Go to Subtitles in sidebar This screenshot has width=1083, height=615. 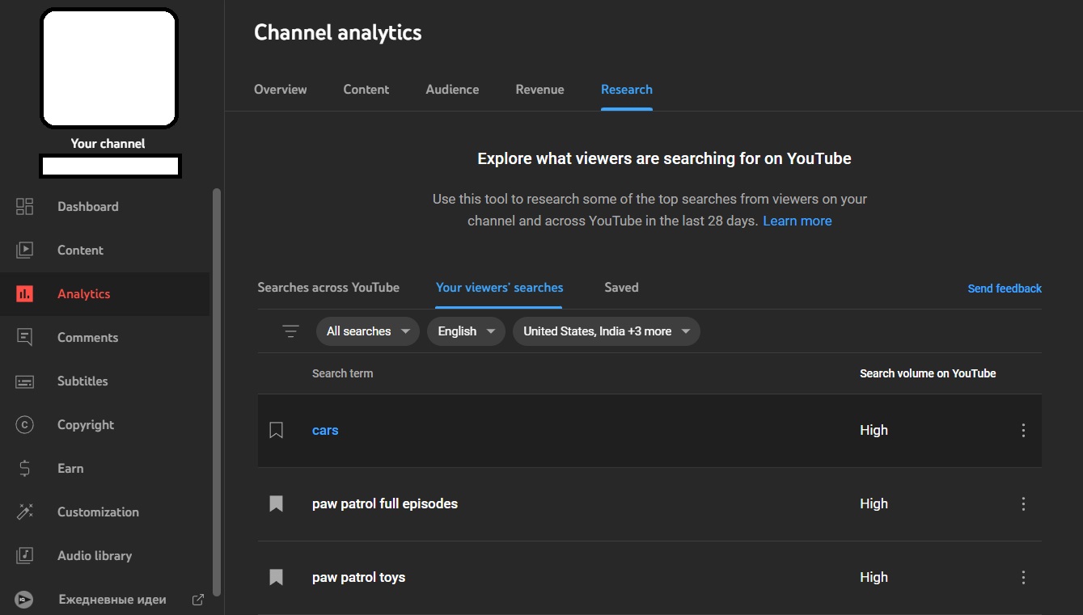[x=82, y=381]
